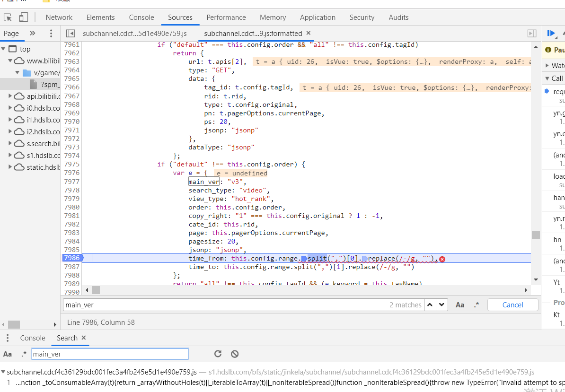The width and height of the screenshot is (565, 392).
Task: Expand the i2.hdslb domain node
Action: [x=10, y=132]
